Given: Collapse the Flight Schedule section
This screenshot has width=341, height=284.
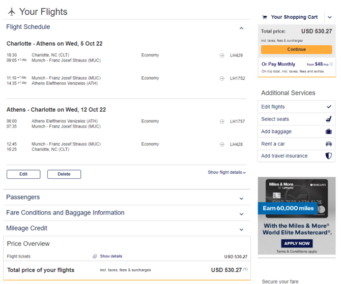Looking at the screenshot, I should (241, 28).
